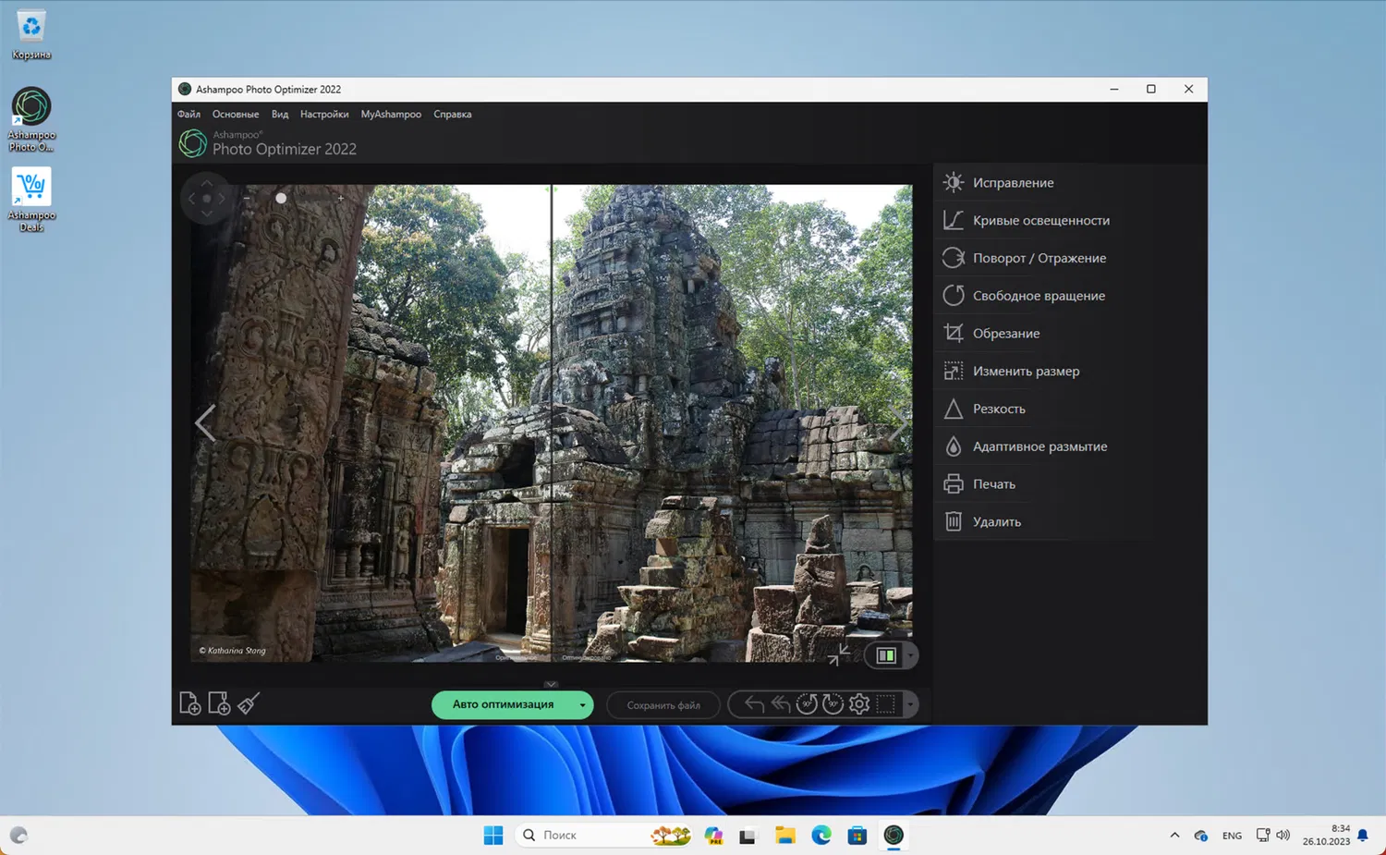Image resolution: width=1386 pixels, height=855 pixels.
Task: Click the broom clear-list icon
Action: [249, 703]
